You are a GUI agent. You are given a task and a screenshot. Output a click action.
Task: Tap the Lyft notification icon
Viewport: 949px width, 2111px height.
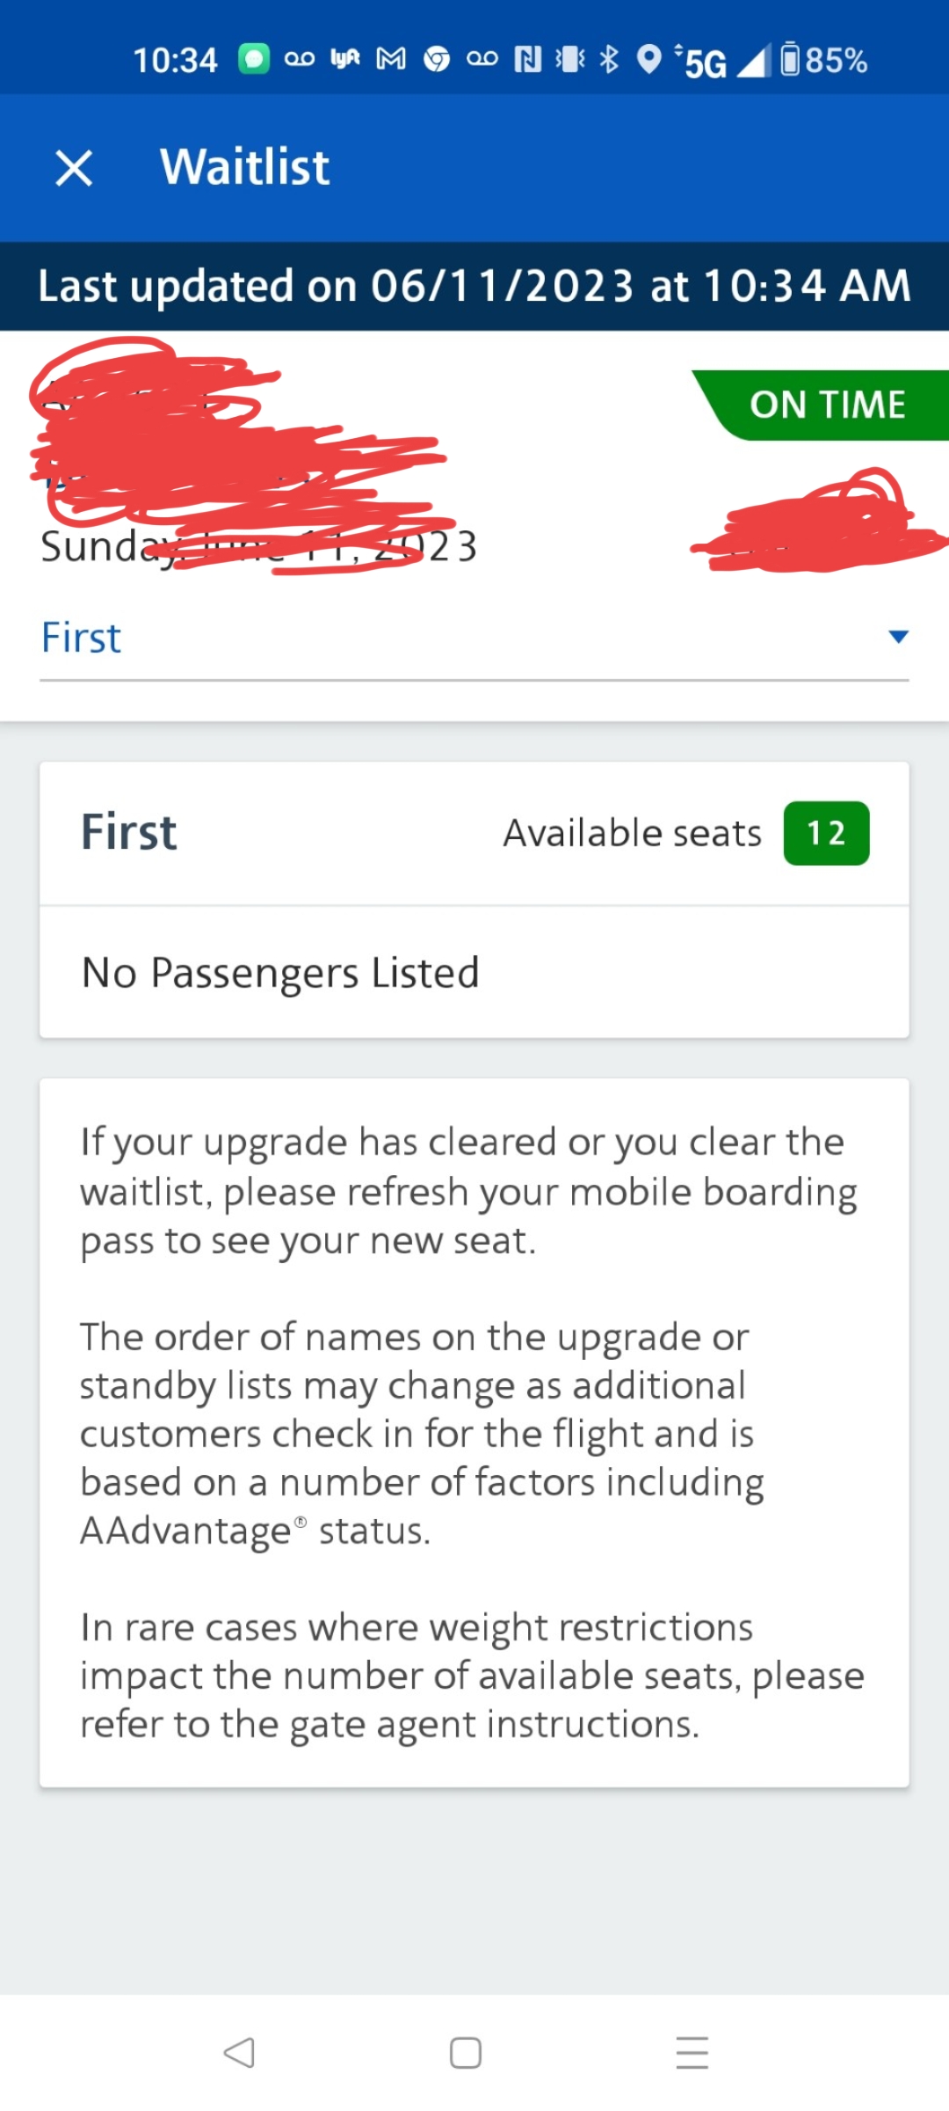[x=345, y=59]
